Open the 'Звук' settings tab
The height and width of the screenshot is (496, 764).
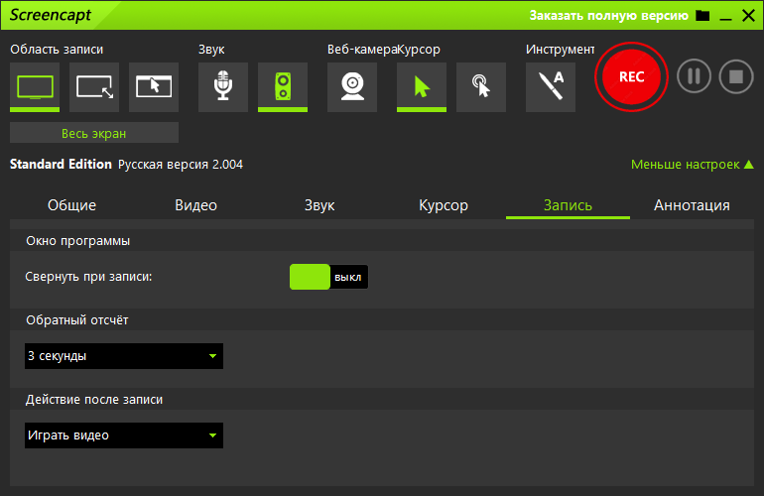click(x=319, y=205)
